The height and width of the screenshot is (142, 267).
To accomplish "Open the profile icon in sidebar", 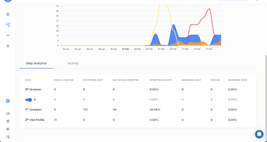I will 8,14.
